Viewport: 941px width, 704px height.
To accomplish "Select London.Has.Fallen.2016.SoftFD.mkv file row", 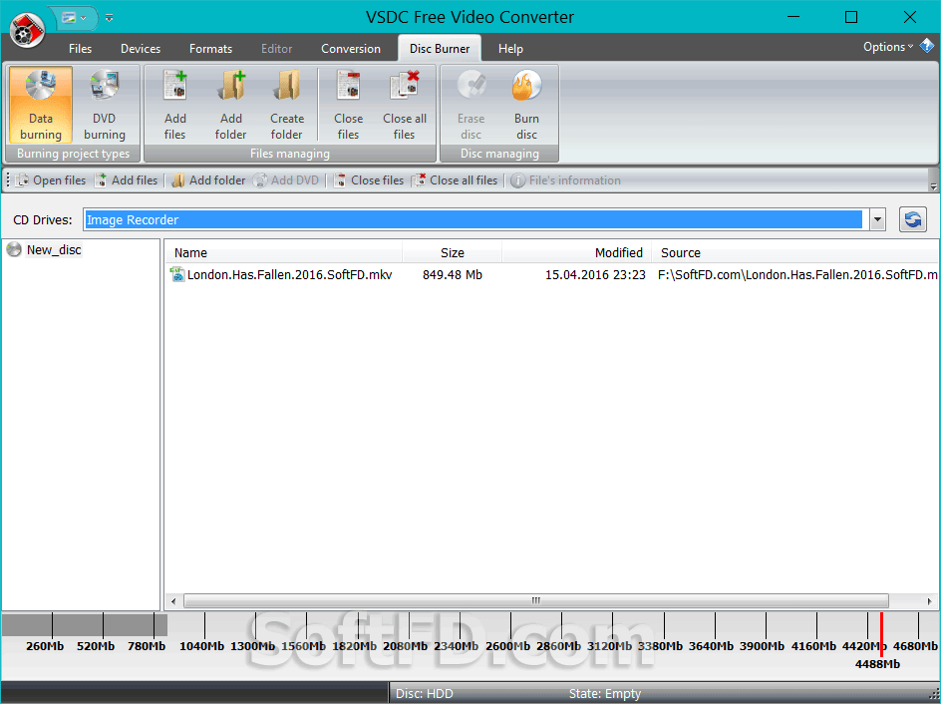I will 551,275.
